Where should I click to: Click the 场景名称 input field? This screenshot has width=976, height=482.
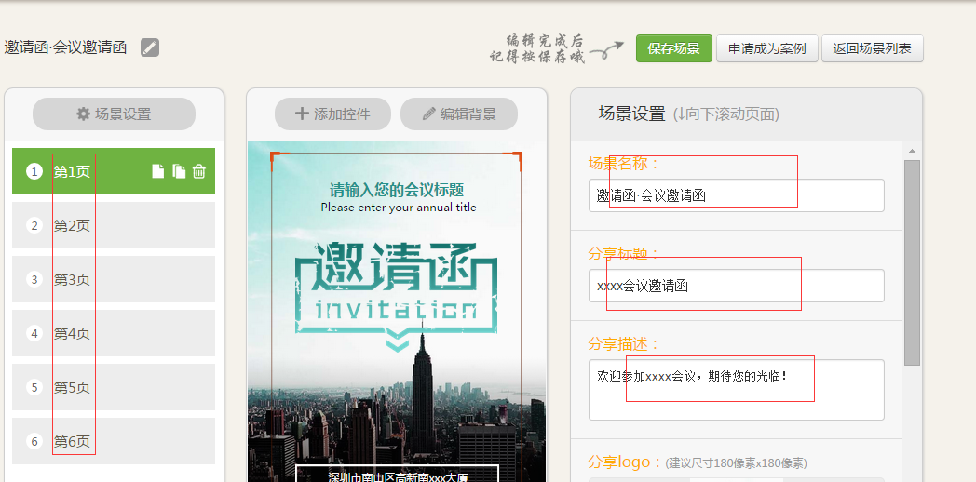coord(737,195)
